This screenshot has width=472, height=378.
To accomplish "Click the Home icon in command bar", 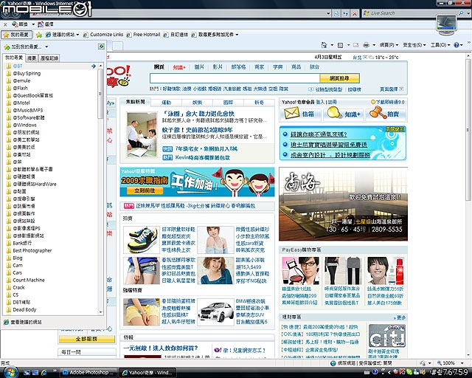I will tap(324, 45).
